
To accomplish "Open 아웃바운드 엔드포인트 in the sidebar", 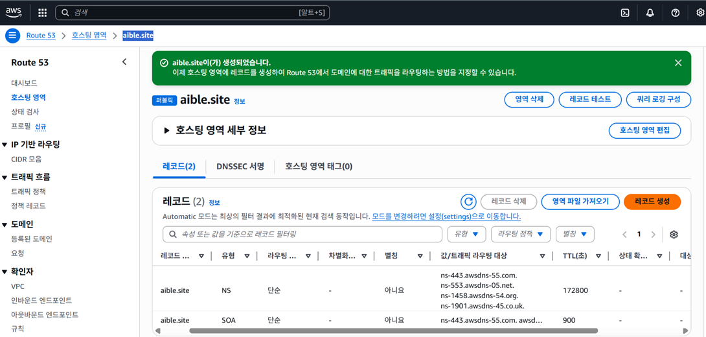I will click(45, 314).
